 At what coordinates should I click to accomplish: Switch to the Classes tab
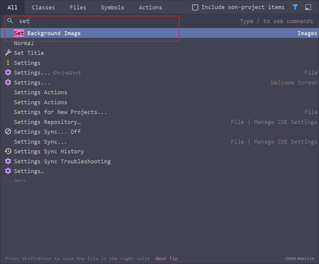click(x=43, y=7)
